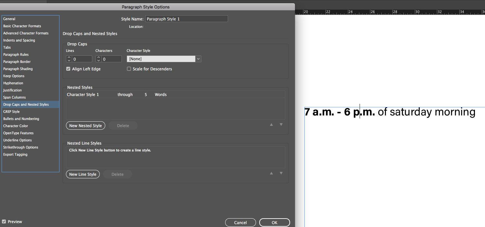Confirm dialog with OK button

tap(274, 222)
